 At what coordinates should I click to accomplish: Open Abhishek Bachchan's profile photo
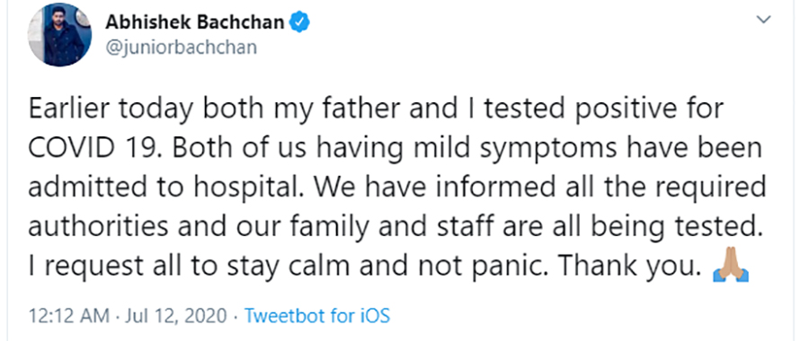(x=59, y=35)
